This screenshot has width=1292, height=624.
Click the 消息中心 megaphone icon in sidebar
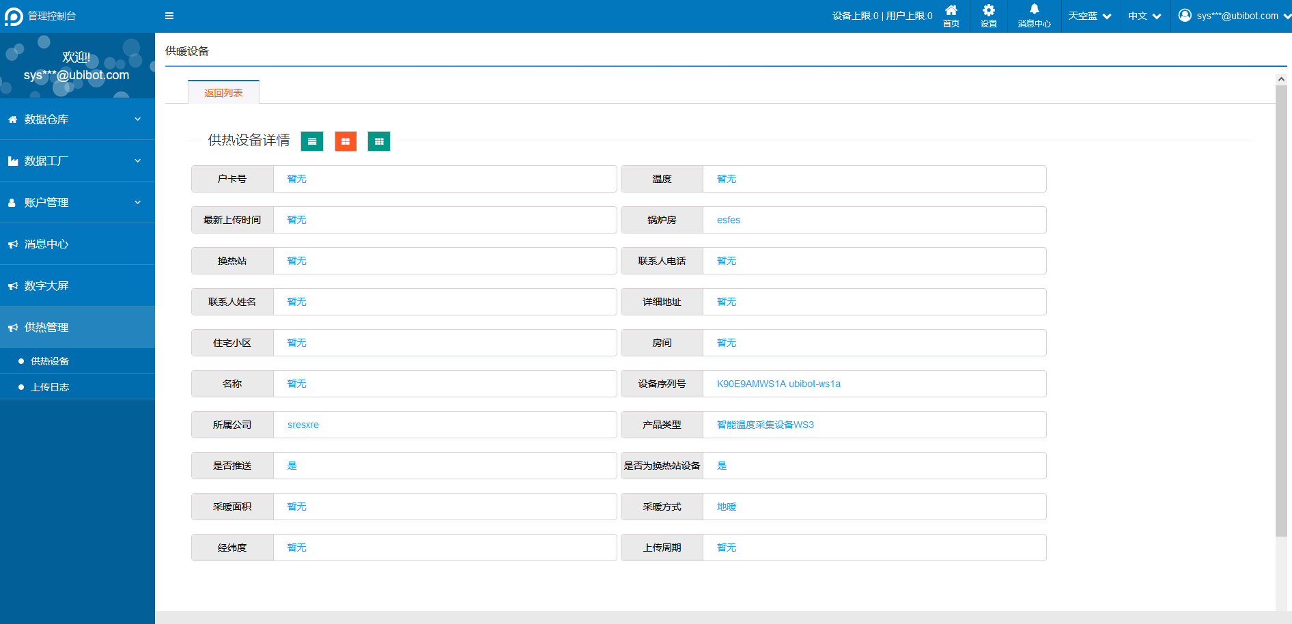tap(12, 244)
